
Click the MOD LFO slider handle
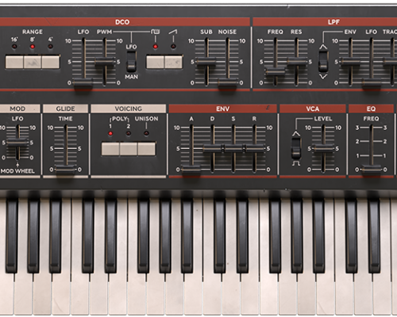(17, 143)
